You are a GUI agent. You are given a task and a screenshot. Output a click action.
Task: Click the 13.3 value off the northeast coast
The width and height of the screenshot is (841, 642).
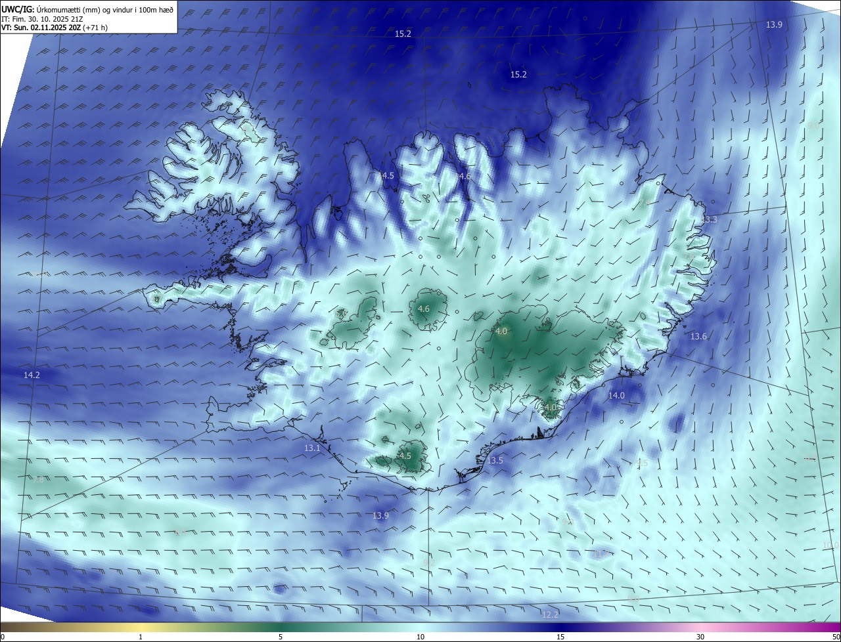[x=709, y=219]
